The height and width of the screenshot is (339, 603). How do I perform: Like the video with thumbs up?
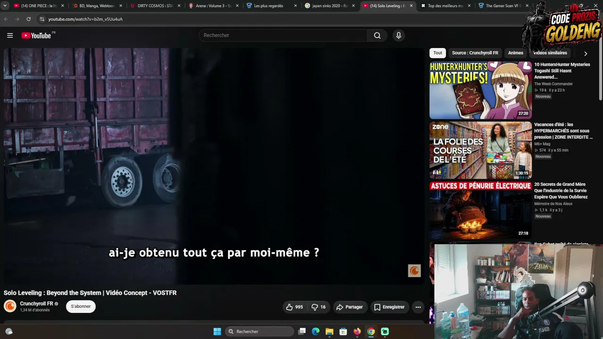click(294, 307)
